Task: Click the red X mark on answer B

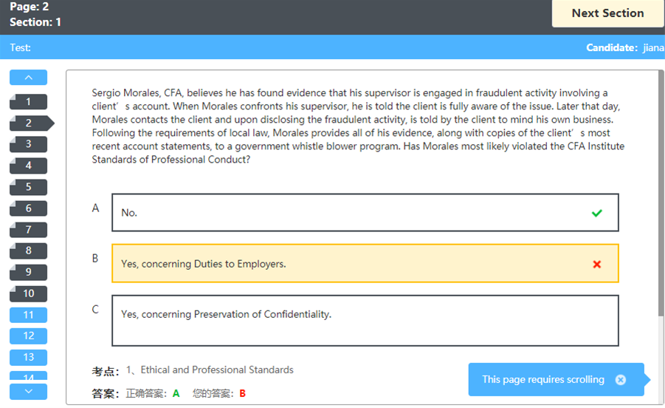Action: pyautogui.click(x=596, y=264)
